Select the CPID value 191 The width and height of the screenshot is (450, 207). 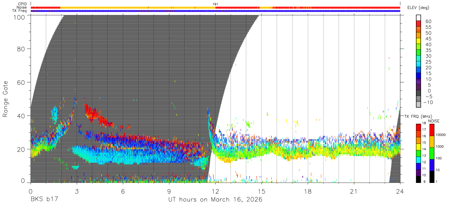tap(215, 4)
